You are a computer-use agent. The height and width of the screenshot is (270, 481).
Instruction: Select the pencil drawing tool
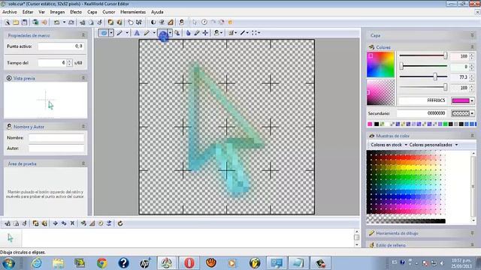point(147,33)
